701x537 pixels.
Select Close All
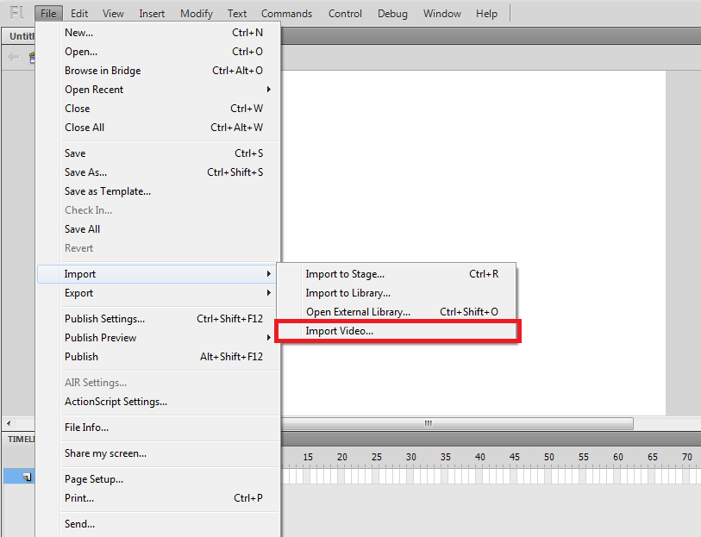[x=159, y=128]
